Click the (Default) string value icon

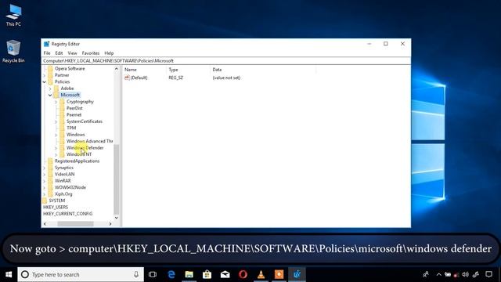tap(127, 78)
